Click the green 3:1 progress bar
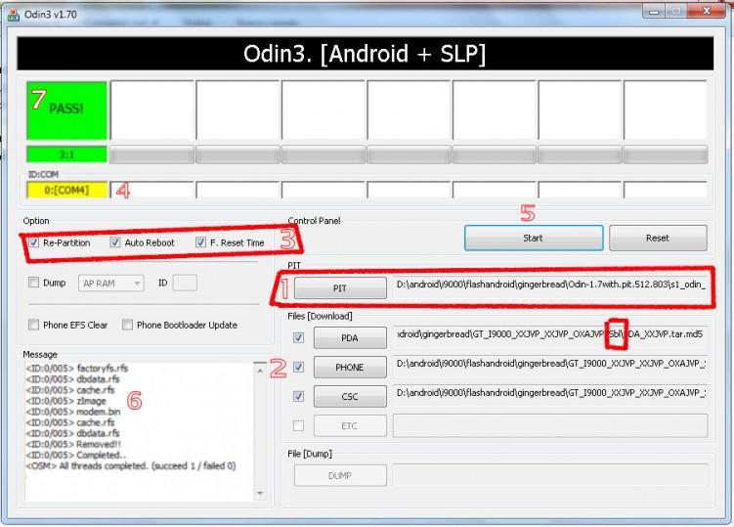This screenshot has height=527, width=734. coord(66,154)
